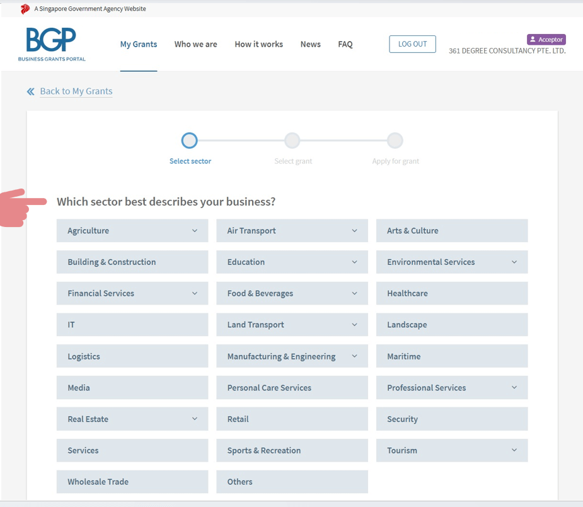Open the My Grants tab
Screen dimensions: 583x507
click(x=139, y=44)
